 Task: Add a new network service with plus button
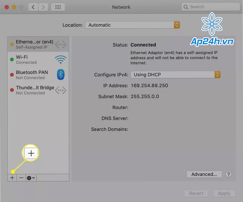(12, 178)
